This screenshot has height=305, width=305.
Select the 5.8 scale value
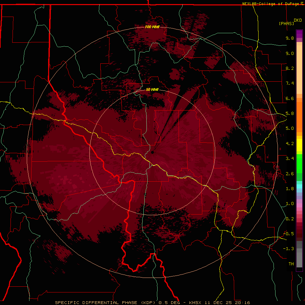pyautogui.click(x=290, y=114)
